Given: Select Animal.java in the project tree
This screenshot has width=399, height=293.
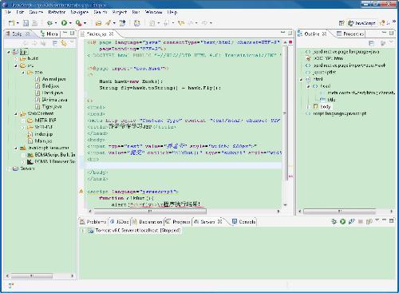Looking at the screenshot, I should (x=50, y=79).
